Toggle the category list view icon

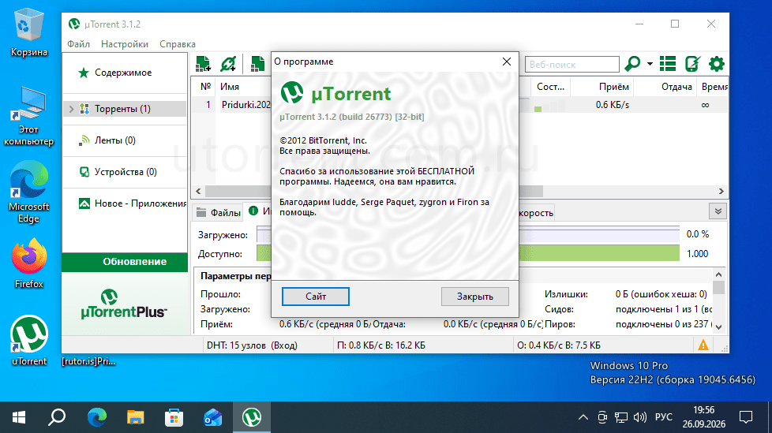(668, 64)
